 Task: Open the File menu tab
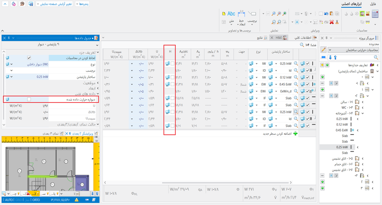tap(373, 4)
